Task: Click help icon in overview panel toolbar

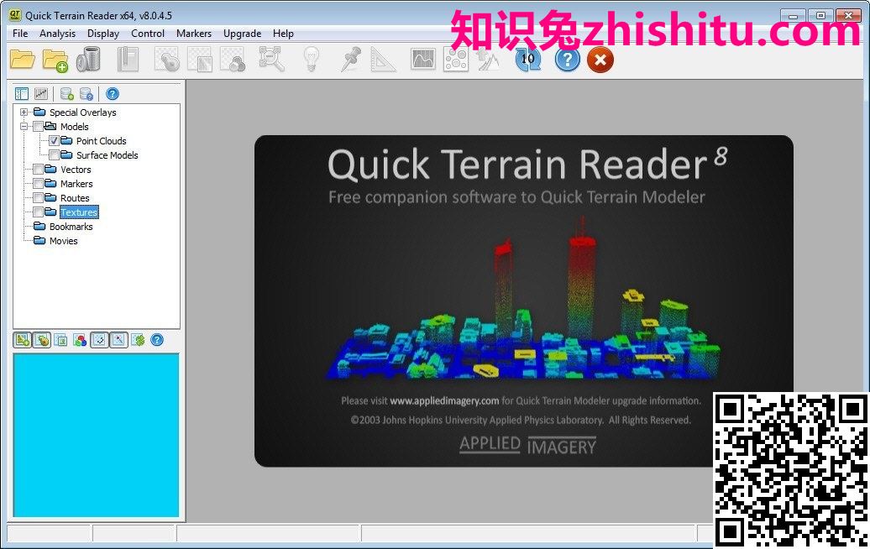Action: click(x=157, y=340)
